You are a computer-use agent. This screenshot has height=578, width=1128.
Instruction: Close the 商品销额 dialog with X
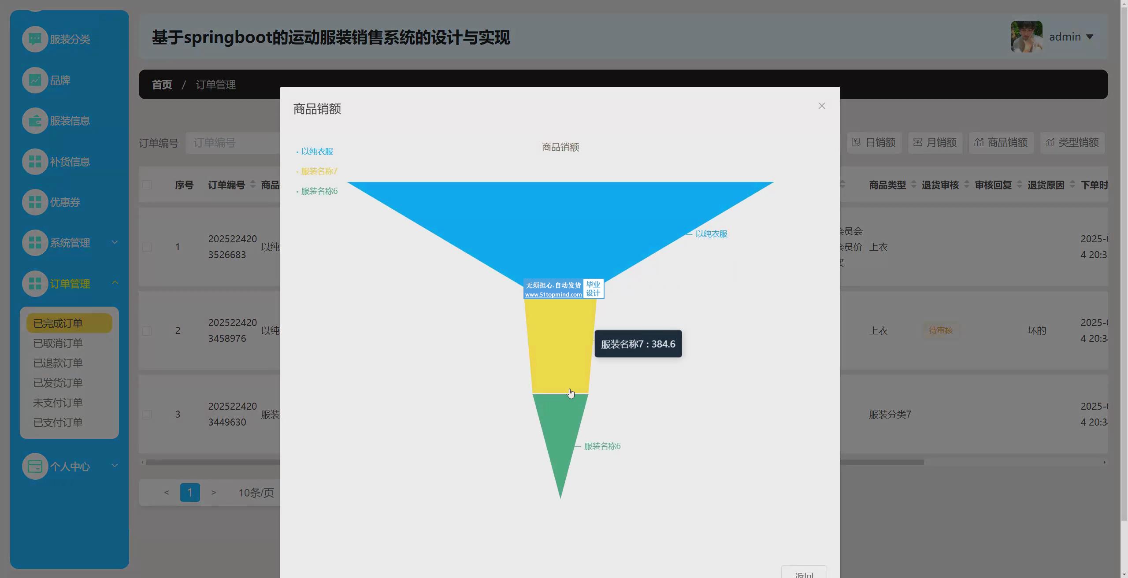[x=822, y=106]
